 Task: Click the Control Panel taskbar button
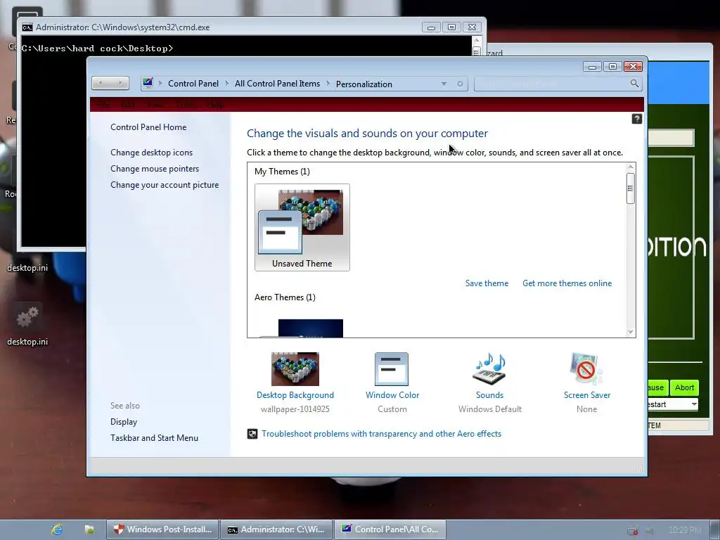coord(391,529)
